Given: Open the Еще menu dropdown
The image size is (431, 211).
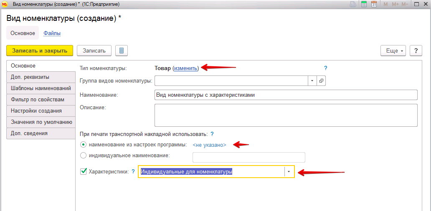Looking at the screenshot, I should point(393,51).
